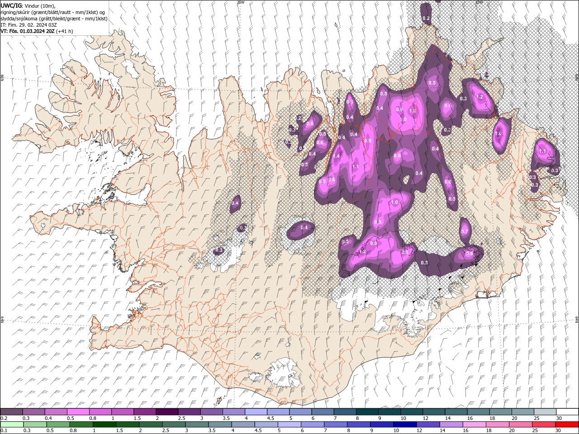Click the snow legend swatch between 12 and 14

click(433, 412)
